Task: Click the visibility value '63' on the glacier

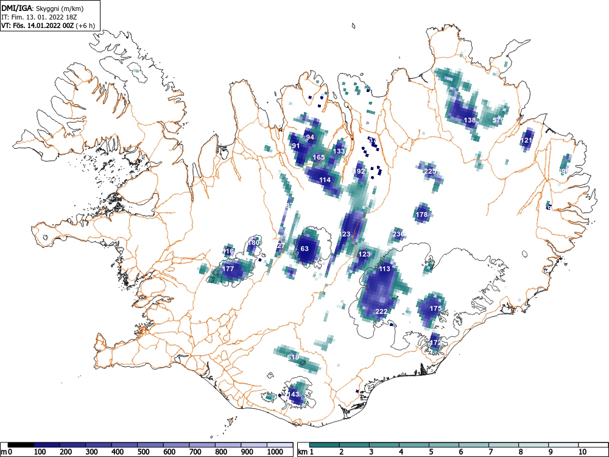Action: pyautogui.click(x=304, y=249)
